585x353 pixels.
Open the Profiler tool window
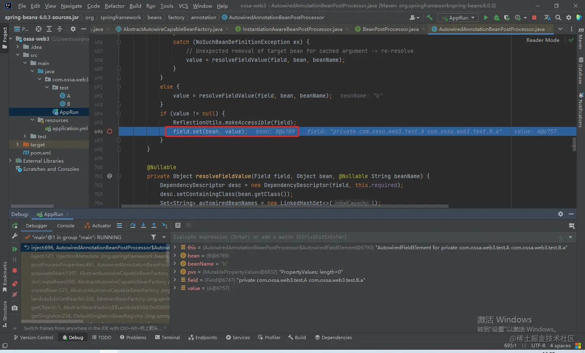pyautogui.click(x=269, y=338)
